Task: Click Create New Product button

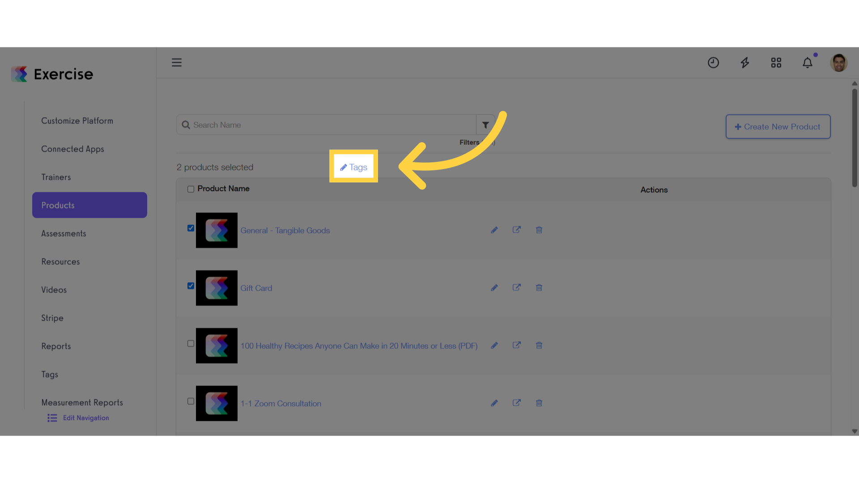Action: coord(778,127)
